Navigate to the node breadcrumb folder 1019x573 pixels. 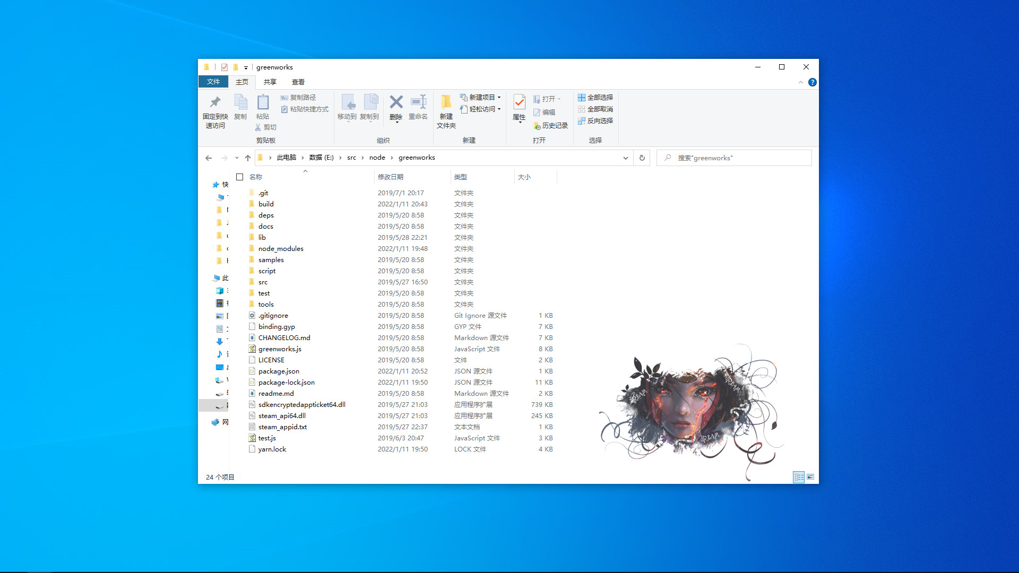(x=377, y=158)
